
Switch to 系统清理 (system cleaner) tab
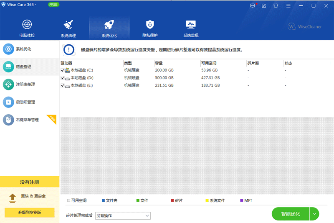tap(68, 28)
